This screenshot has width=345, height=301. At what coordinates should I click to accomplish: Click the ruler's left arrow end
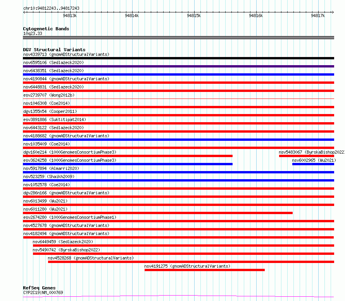[x=24, y=12]
